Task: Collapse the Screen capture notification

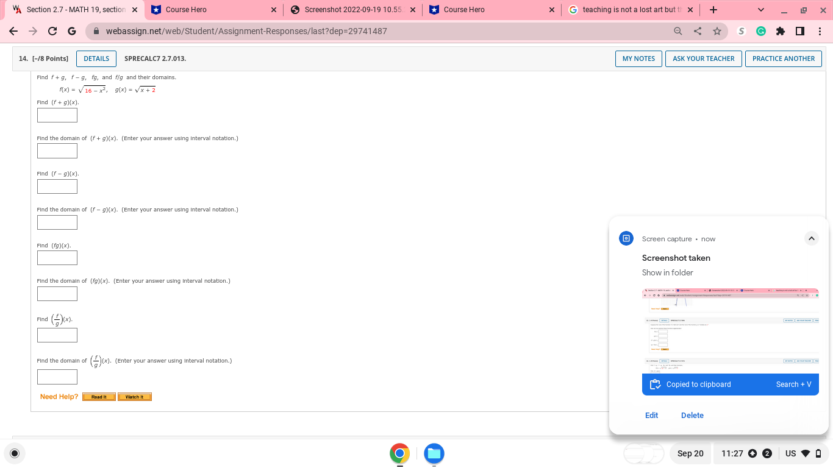Action: point(811,238)
